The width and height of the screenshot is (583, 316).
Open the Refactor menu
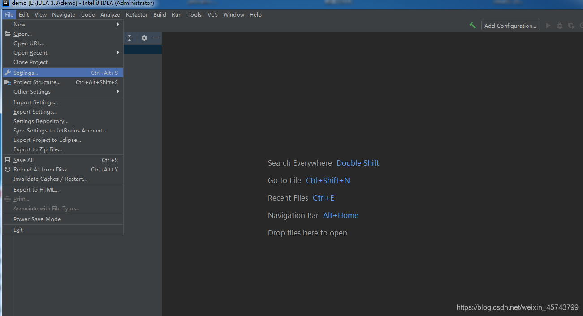pos(137,15)
